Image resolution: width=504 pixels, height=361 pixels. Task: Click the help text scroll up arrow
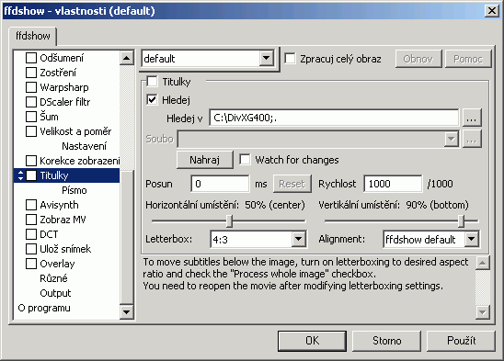tap(483, 263)
